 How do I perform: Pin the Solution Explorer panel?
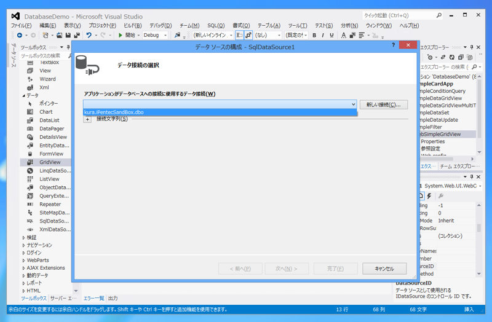(x=472, y=47)
